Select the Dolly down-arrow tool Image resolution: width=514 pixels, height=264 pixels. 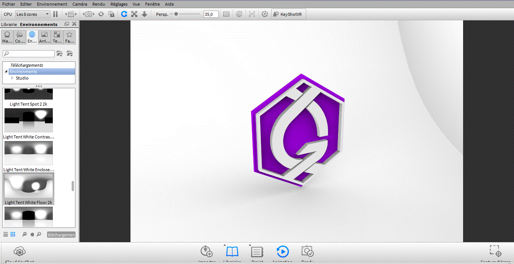coord(144,14)
